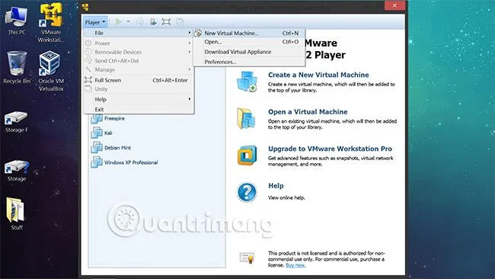Select the Oracle VM VirtualBox desktop shortcut
The width and height of the screenshot is (495, 279).
(51, 71)
